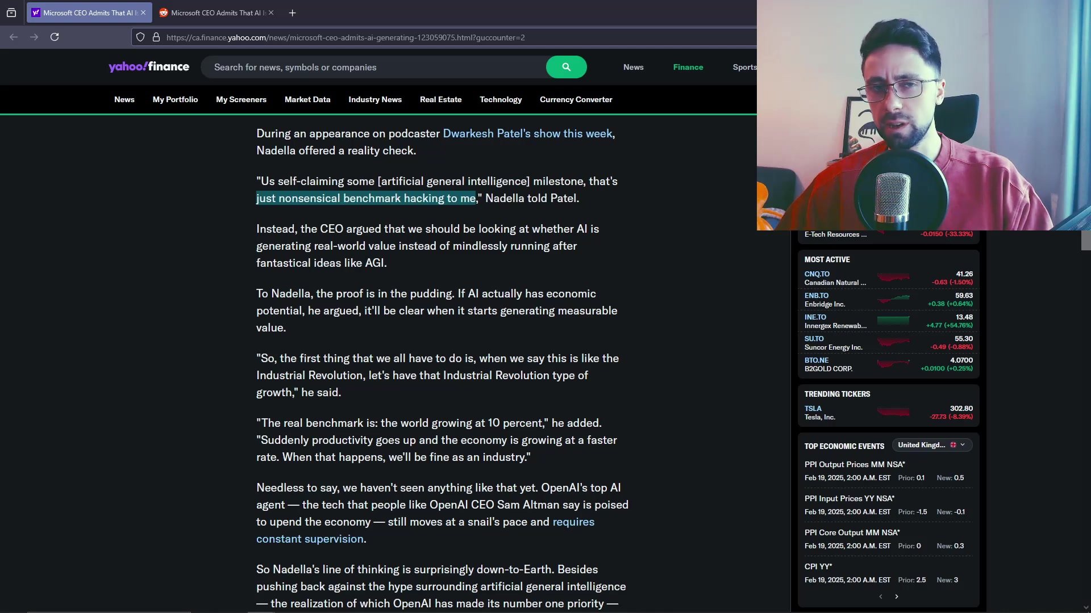Open a new browser tab
This screenshot has width=1091, height=613.
tap(292, 12)
